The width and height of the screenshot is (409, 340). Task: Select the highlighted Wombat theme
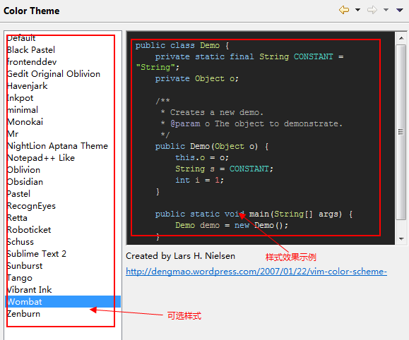[x=63, y=301]
